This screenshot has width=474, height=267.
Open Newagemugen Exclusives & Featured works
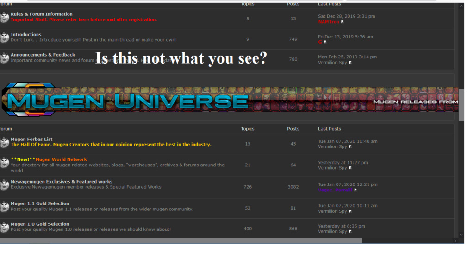coord(62,182)
